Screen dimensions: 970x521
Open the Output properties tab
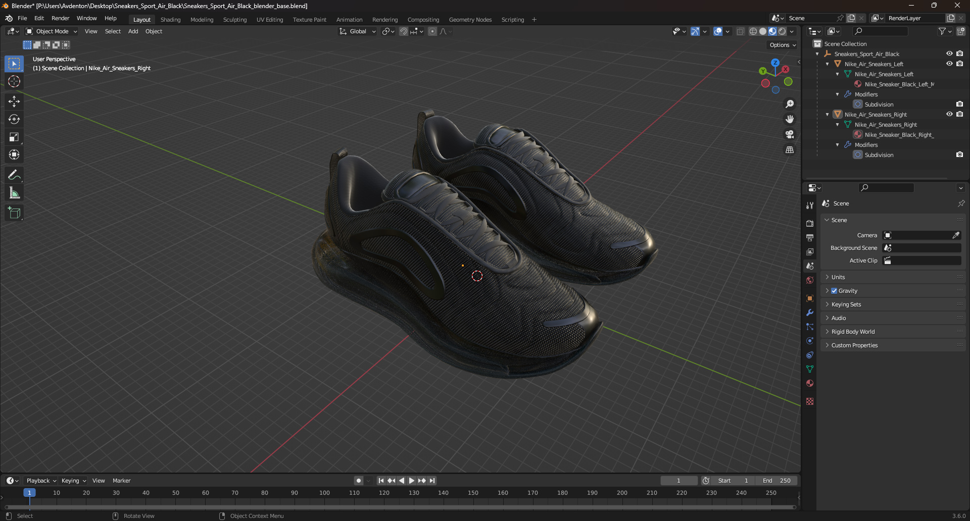[x=810, y=237]
